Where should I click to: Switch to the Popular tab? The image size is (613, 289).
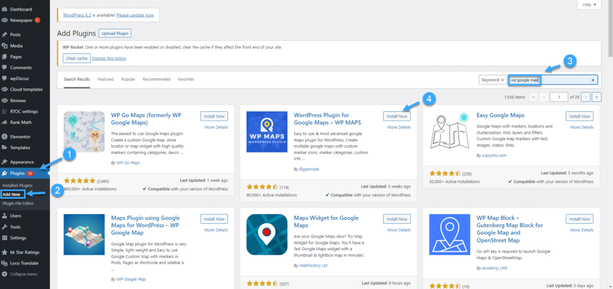click(128, 79)
